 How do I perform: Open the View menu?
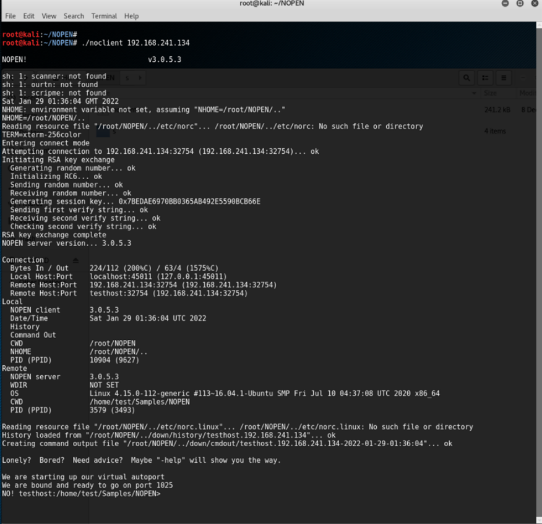click(x=49, y=16)
